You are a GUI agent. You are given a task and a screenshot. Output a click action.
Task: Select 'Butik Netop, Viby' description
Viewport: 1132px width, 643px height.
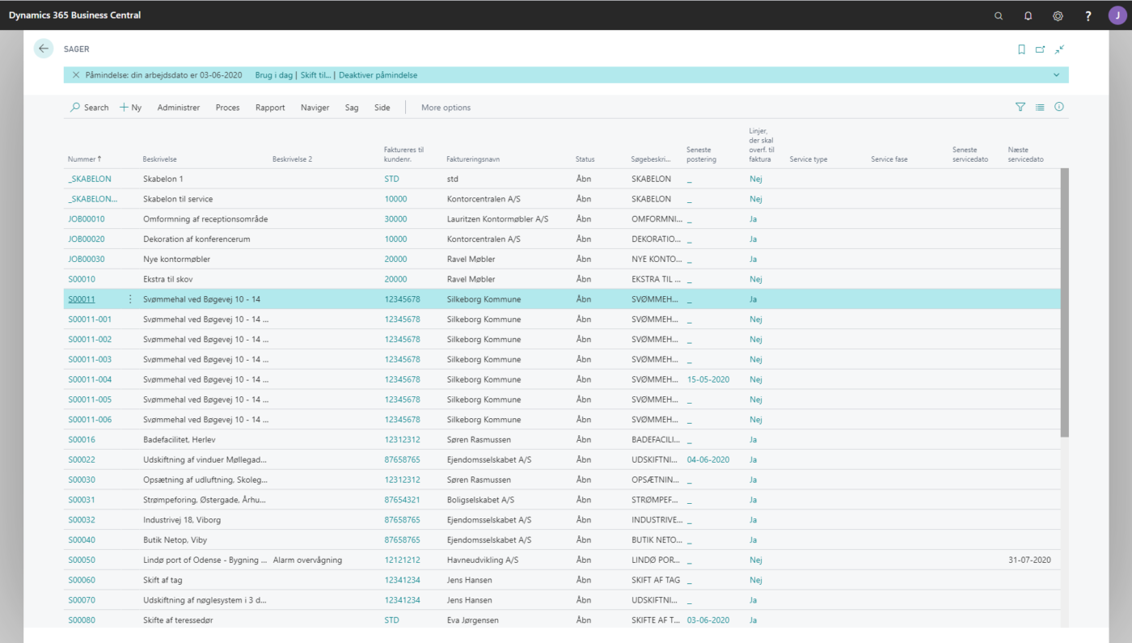click(x=175, y=539)
